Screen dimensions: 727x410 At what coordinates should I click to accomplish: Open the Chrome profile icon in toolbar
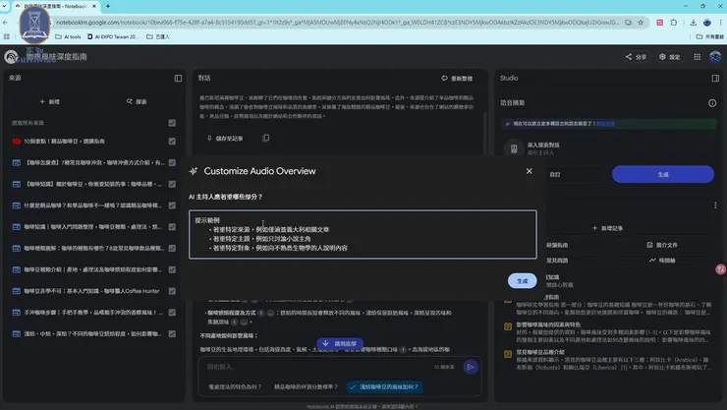[707, 23]
